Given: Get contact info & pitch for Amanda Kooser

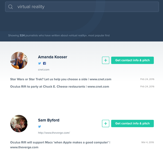Looking at the screenshot, I should pos(133,60).
